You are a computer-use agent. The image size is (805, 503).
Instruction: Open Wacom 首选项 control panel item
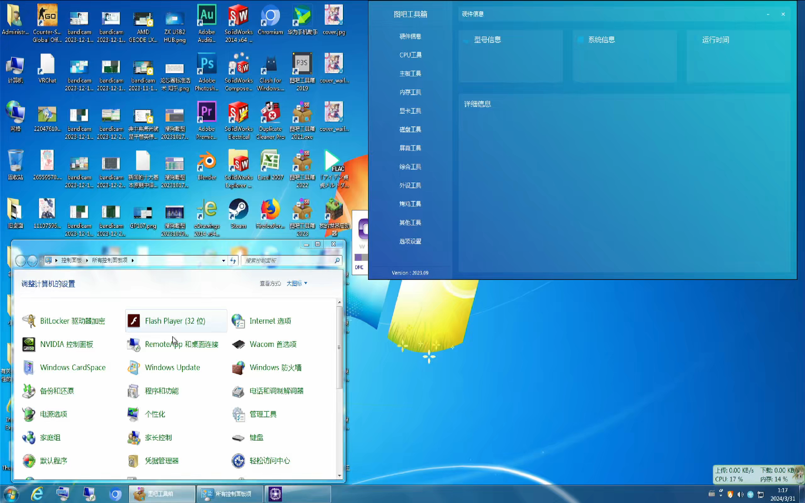click(x=264, y=344)
